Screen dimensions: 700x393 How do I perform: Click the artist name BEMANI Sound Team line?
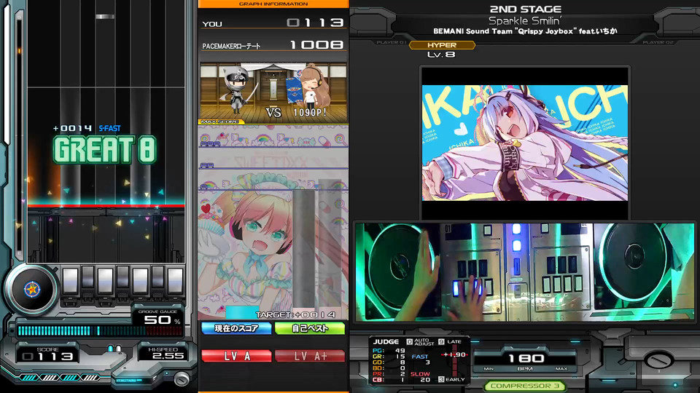[525, 31]
